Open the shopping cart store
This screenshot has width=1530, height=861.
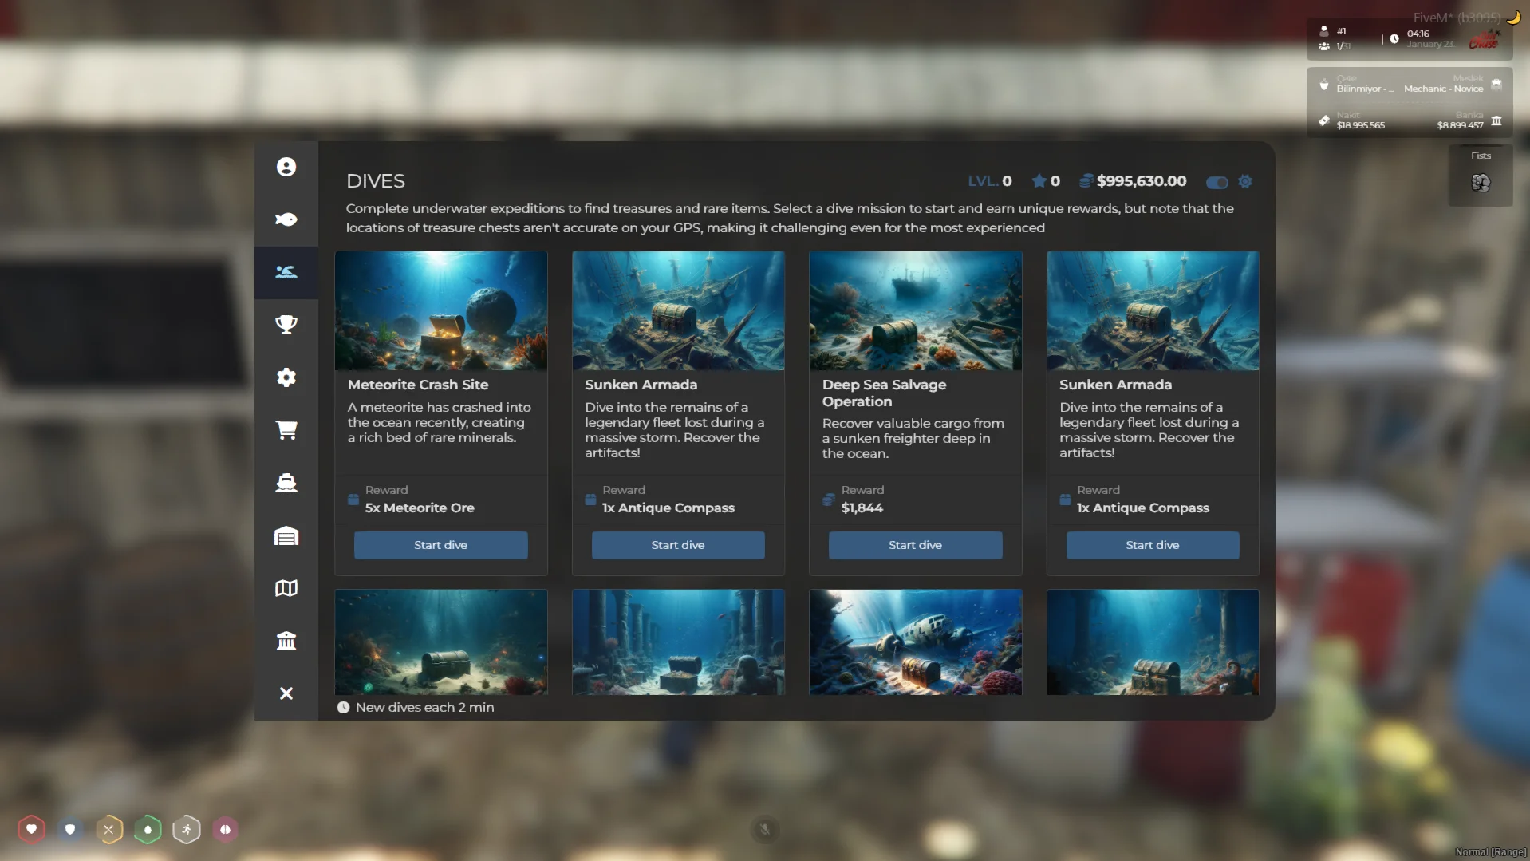(286, 430)
